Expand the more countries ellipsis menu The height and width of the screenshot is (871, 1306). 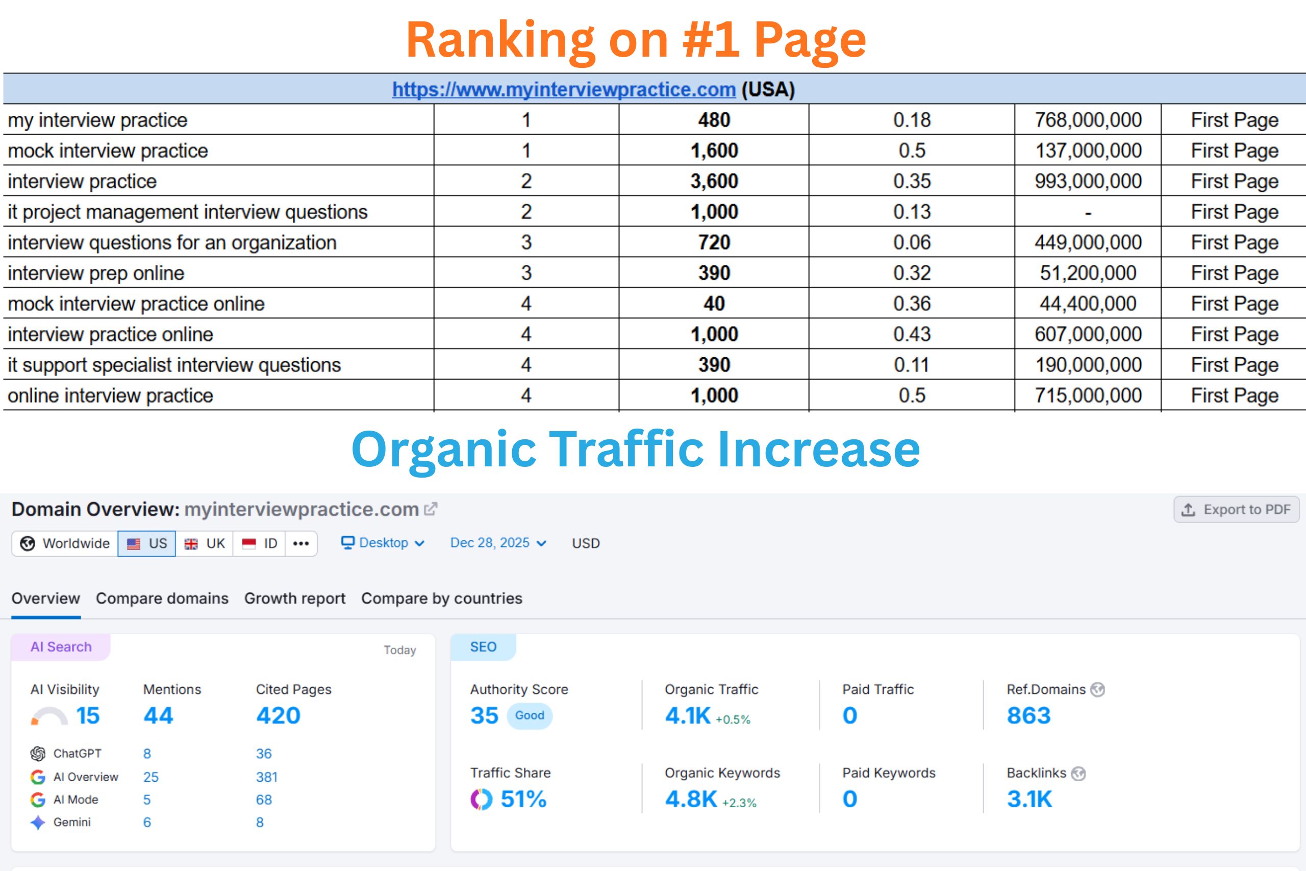point(300,543)
